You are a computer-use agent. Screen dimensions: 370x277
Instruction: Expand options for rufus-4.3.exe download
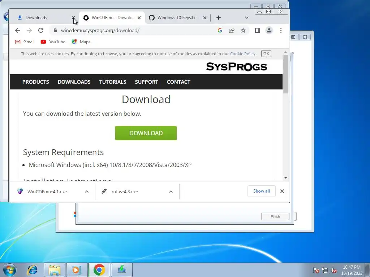pos(171,192)
